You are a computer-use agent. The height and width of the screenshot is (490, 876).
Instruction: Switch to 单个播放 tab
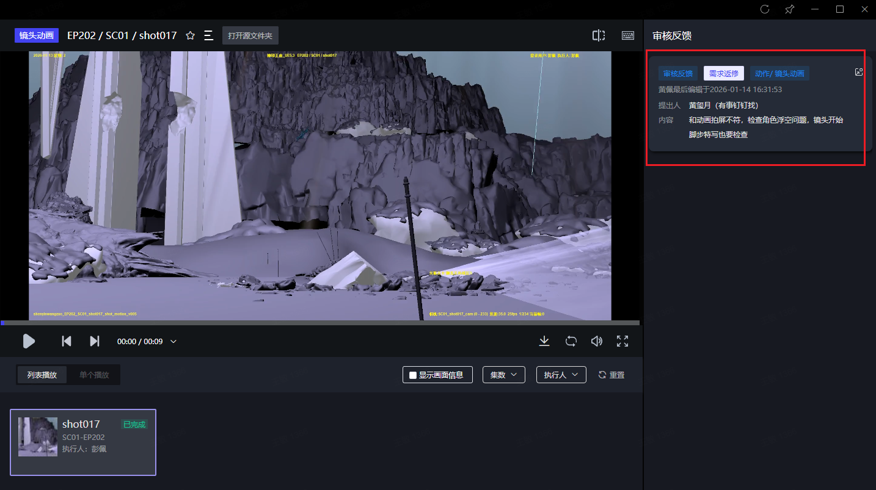[94, 375]
